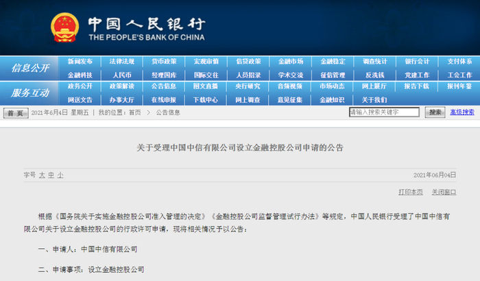Click the text 二、申请事项：设立金融控股公司
Viewport: 480px width, 281px height.
pos(91,269)
